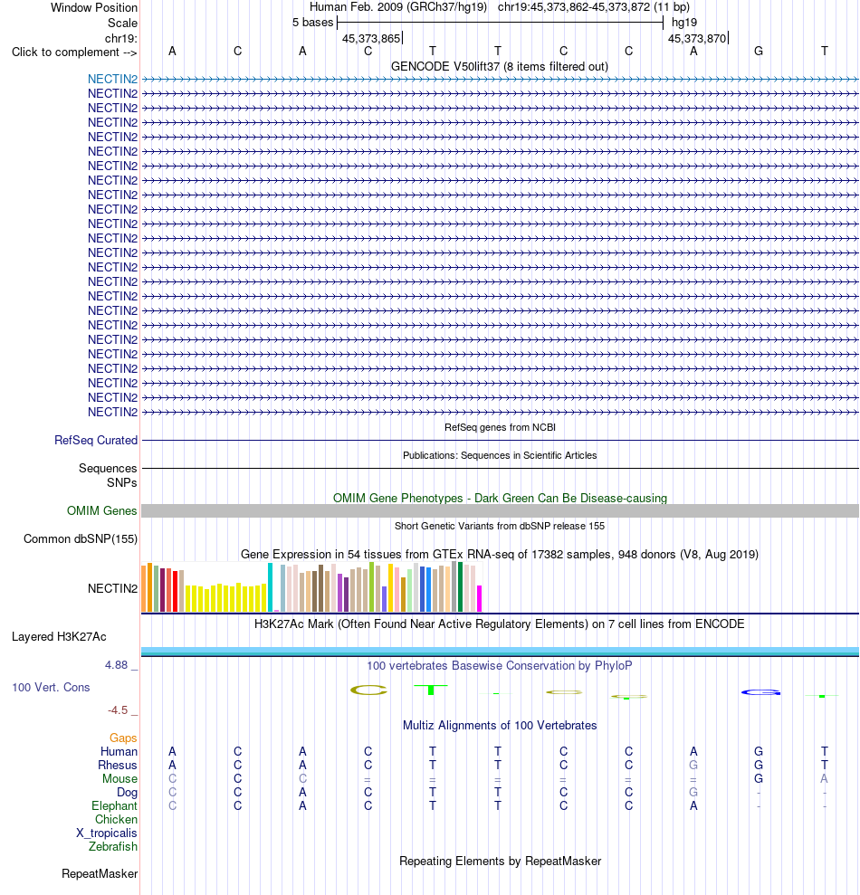Click the Layered H3K27Ac track label
The width and height of the screenshot is (860, 895).
(59, 636)
